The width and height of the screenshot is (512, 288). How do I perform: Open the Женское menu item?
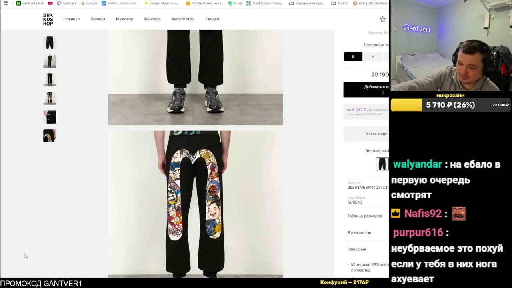pyautogui.click(x=152, y=19)
